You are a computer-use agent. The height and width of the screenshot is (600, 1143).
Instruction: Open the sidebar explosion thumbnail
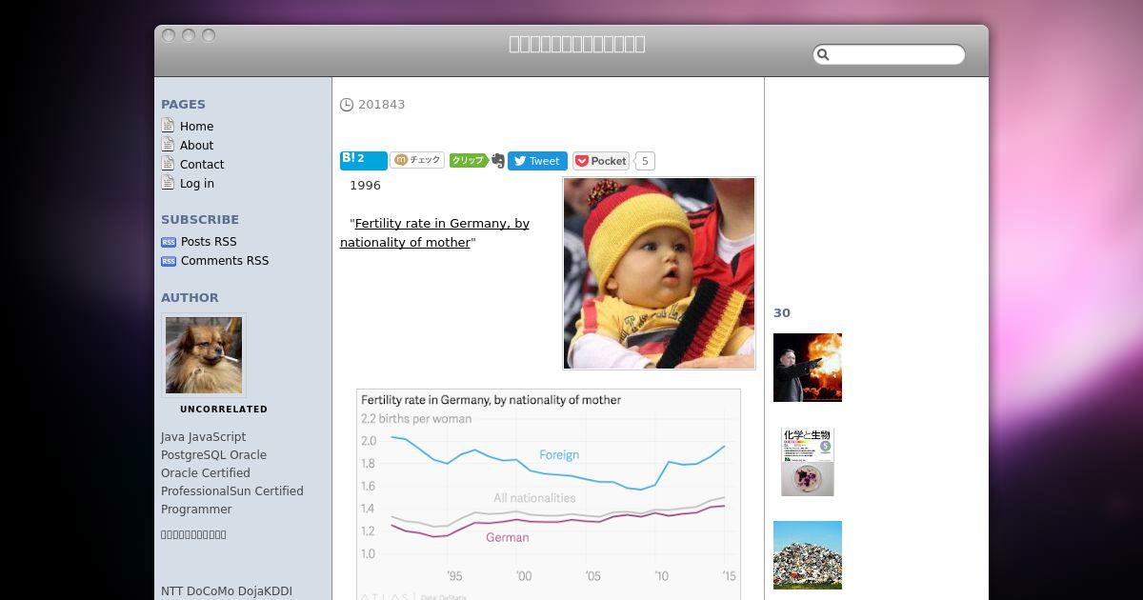point(808,368)
